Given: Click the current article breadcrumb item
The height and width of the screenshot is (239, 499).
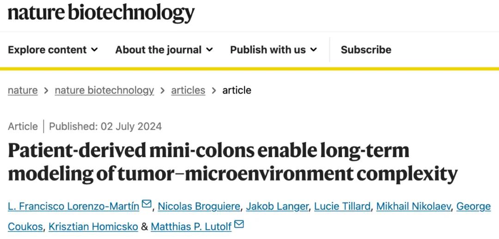Looking at the screenshot, I should click(x=237, y=90).
